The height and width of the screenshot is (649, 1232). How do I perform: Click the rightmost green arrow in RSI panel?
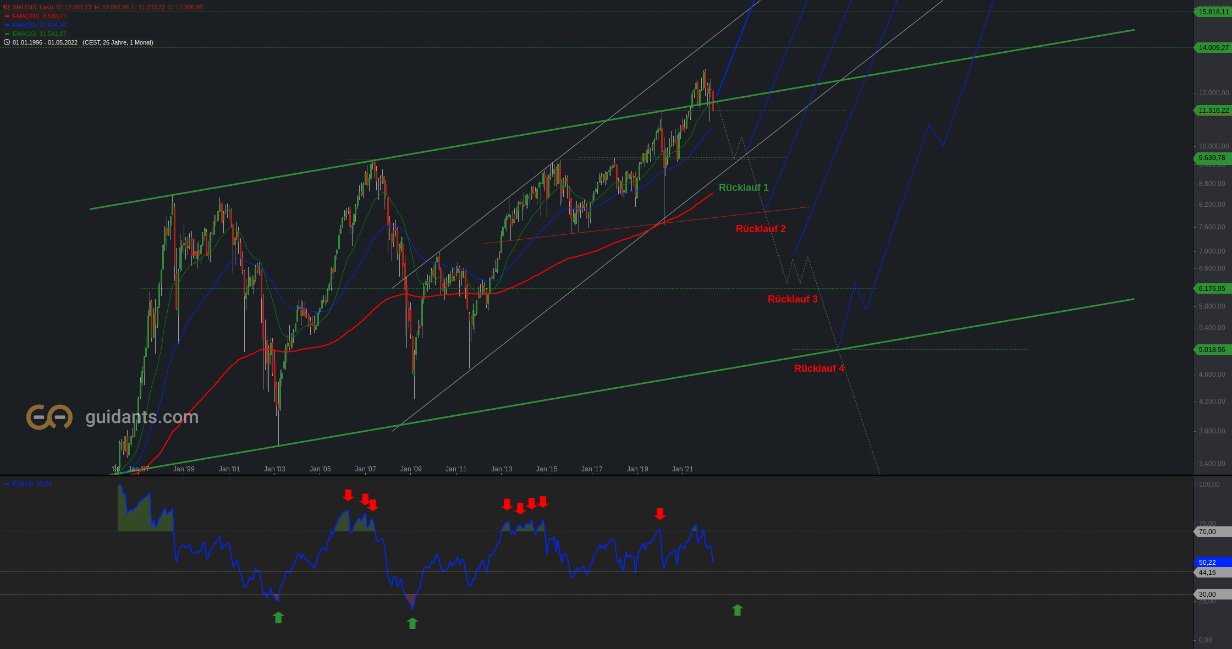pyautogui.click(x=738, y=610)
